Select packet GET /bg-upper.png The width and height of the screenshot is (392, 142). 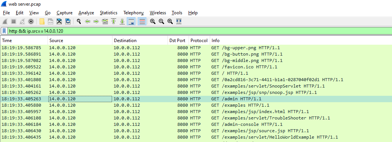[x=196, y=48]
